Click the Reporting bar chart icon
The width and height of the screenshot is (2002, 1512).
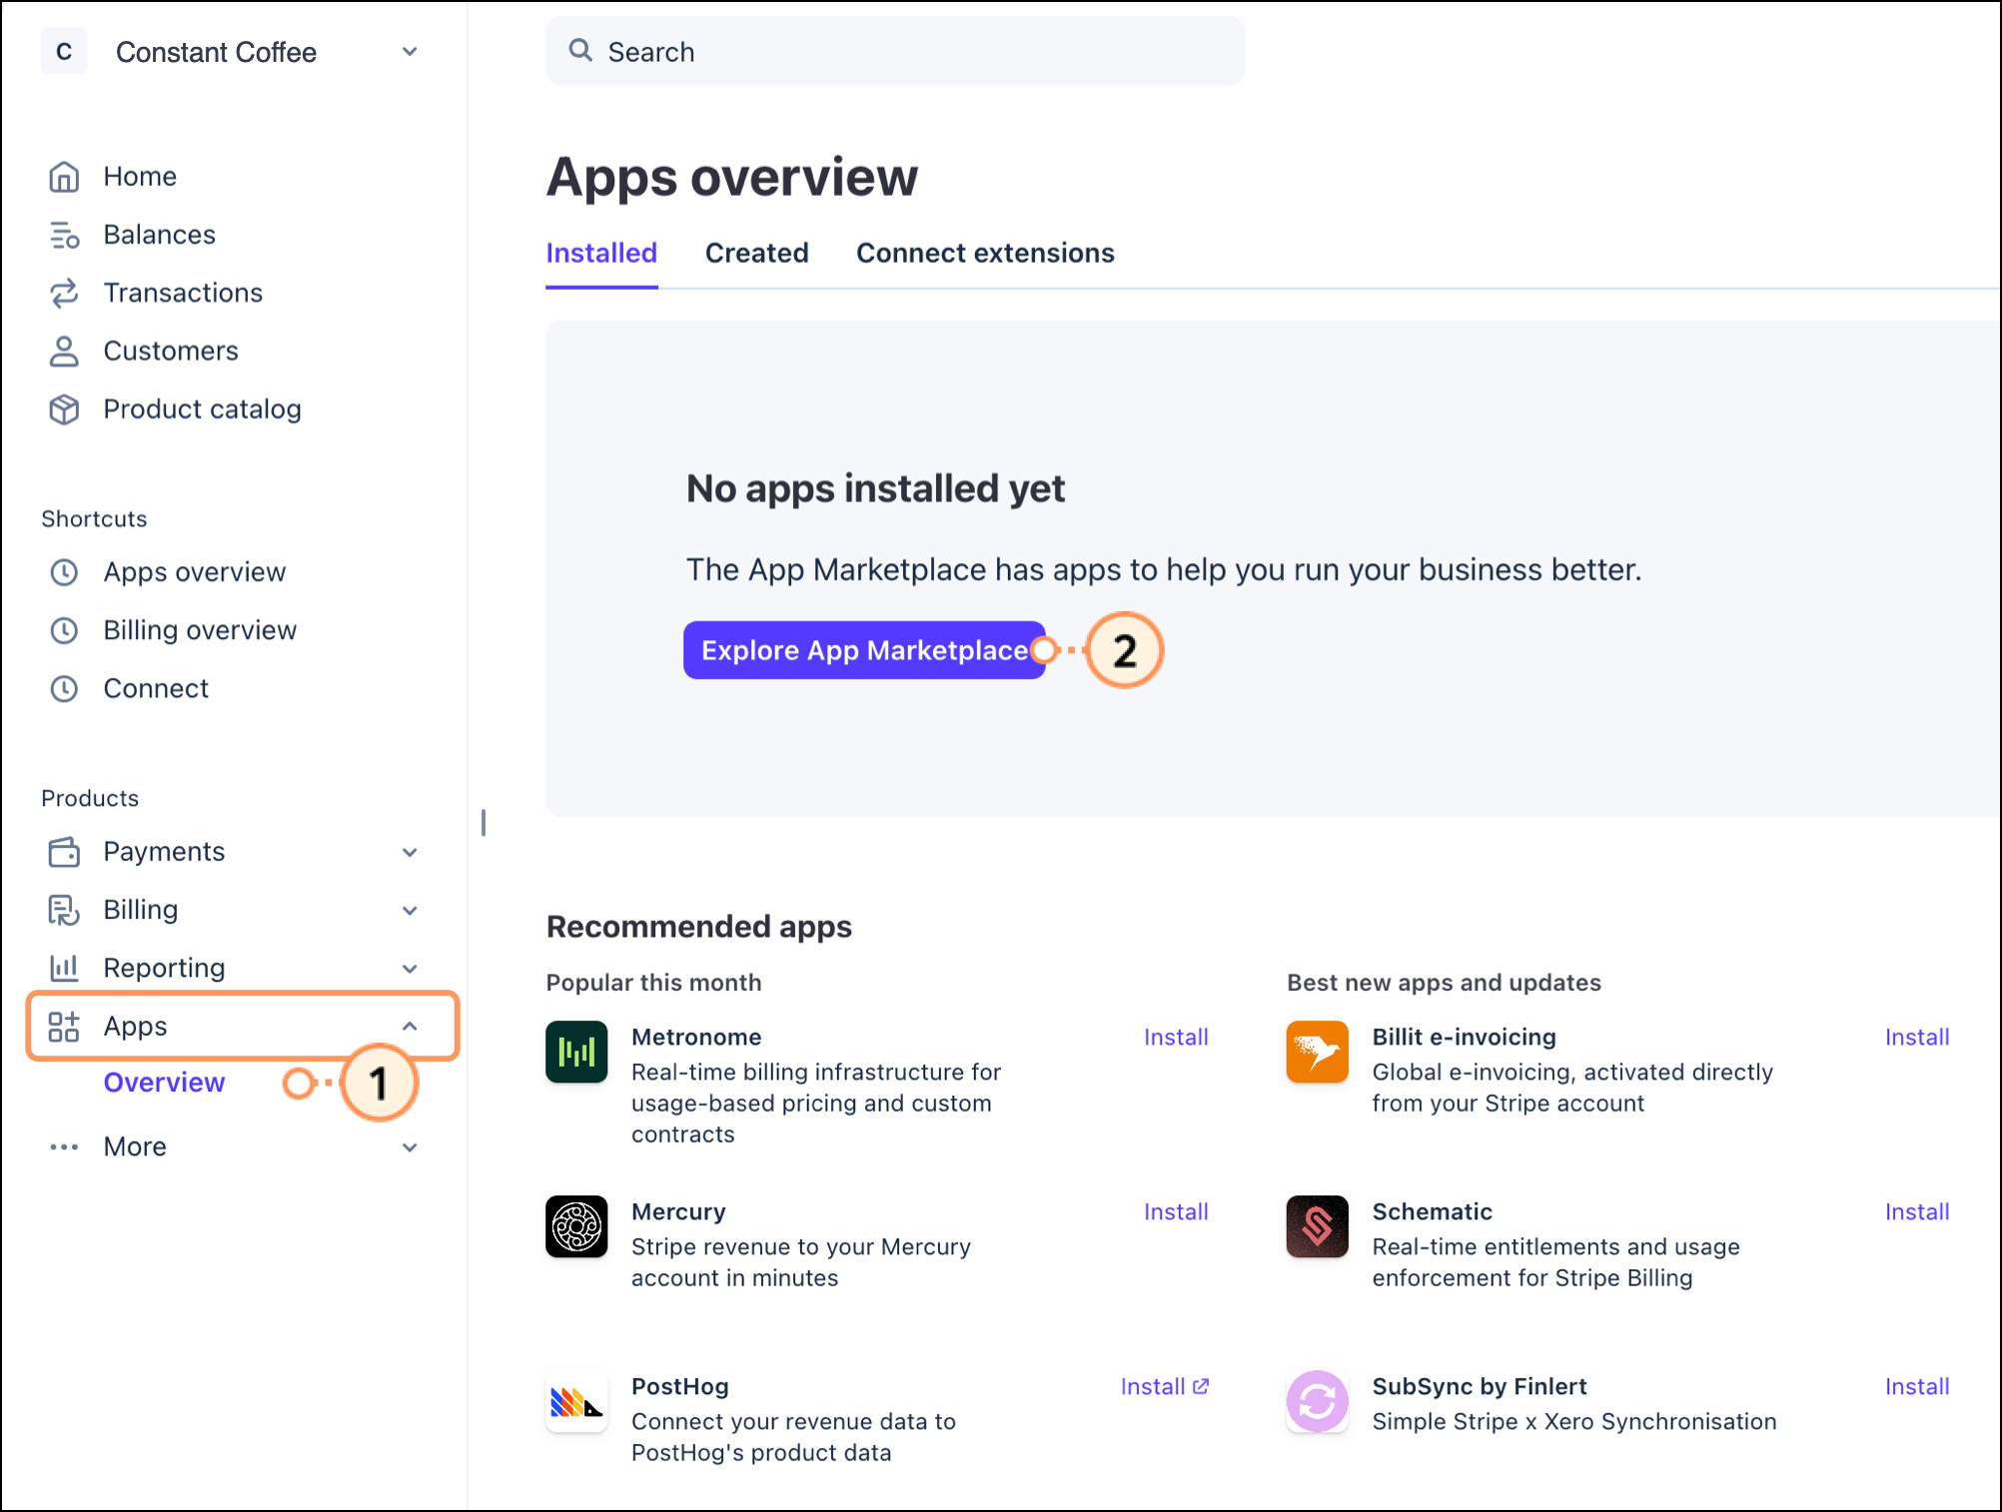pyautogui.click(x=64, y=968)
